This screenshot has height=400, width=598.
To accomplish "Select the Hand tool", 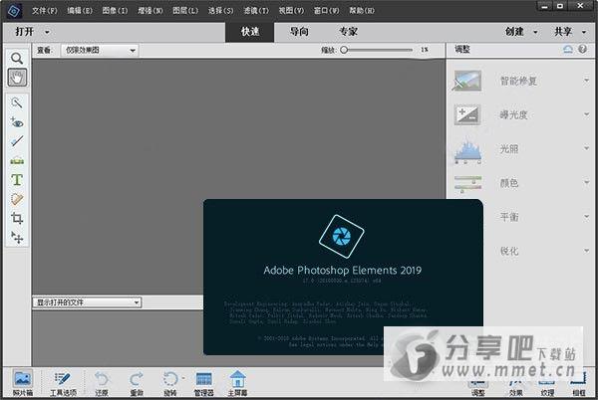I will click(17, 78).
